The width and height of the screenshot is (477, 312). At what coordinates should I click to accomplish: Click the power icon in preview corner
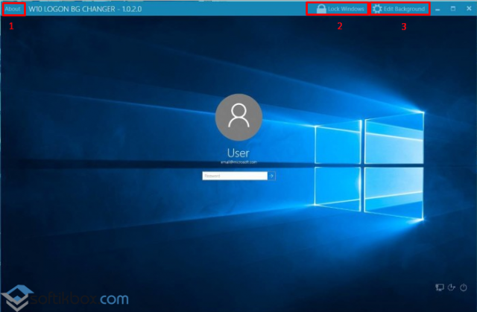(464, 287)
